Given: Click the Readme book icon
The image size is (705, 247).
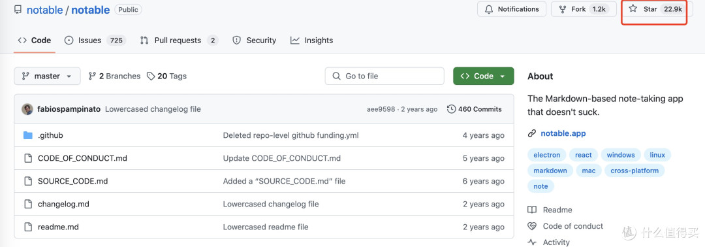Looking at the screenshot, I should coord(532,210).
